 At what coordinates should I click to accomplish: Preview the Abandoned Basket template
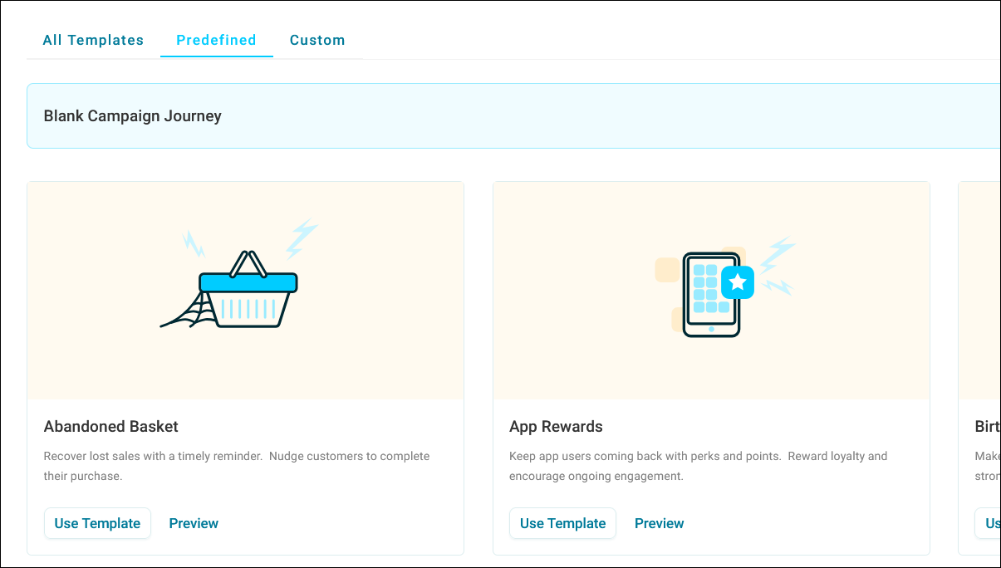pos(194,523)
